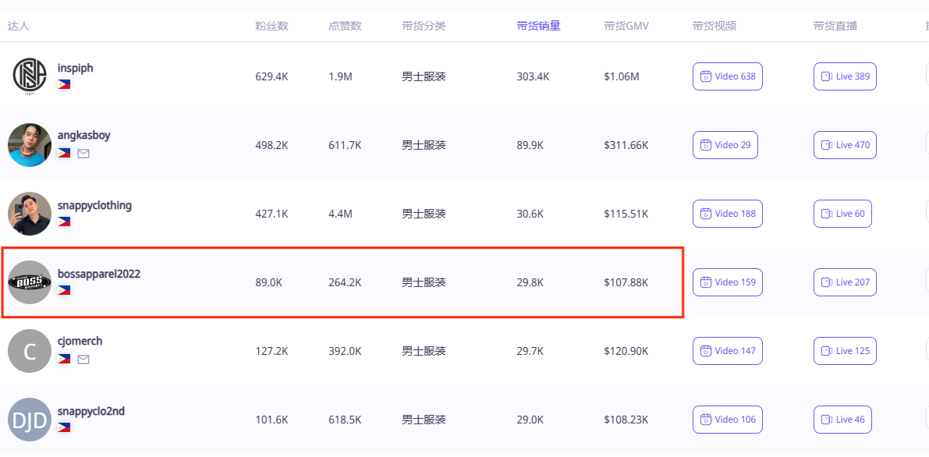Click the envelope icon under cjomerch

[x=83, y=360]
